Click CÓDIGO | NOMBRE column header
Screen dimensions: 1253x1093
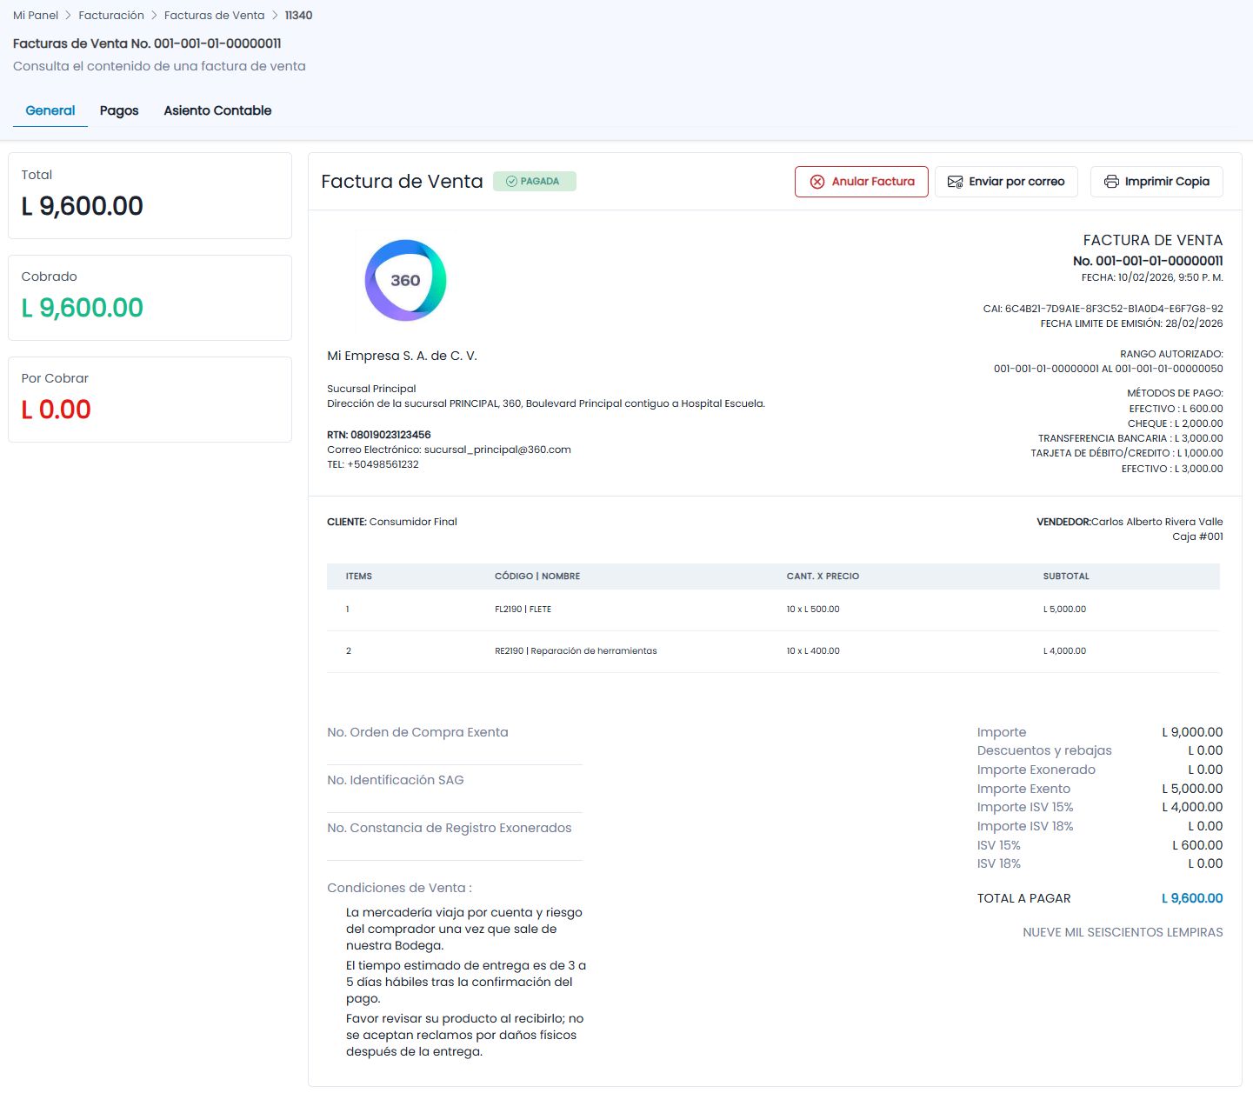[537, 576]
